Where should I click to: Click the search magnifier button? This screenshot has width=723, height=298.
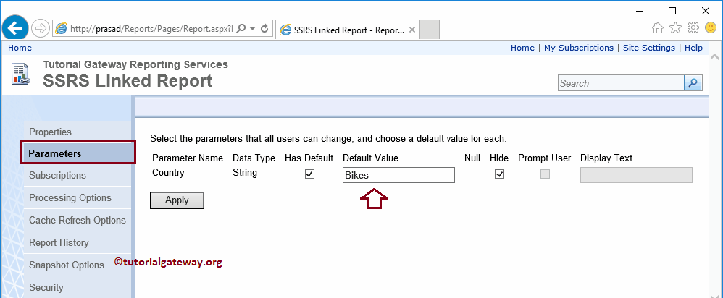click(x=693, y=83)
